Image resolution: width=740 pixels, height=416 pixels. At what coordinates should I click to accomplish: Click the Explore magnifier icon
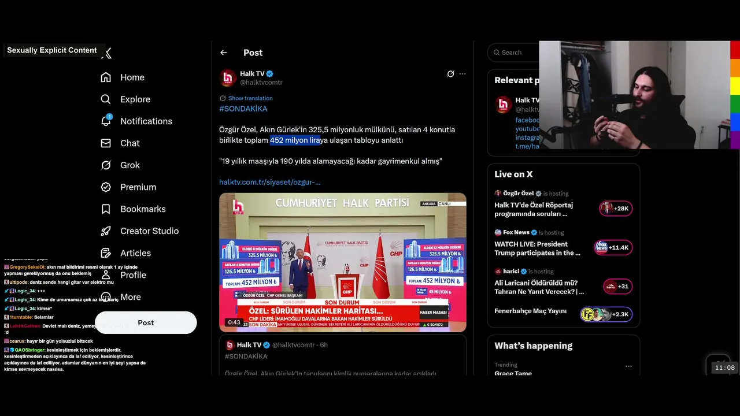[x=106, y=99]
